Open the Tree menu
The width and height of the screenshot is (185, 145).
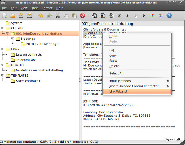tap(35, 8)
